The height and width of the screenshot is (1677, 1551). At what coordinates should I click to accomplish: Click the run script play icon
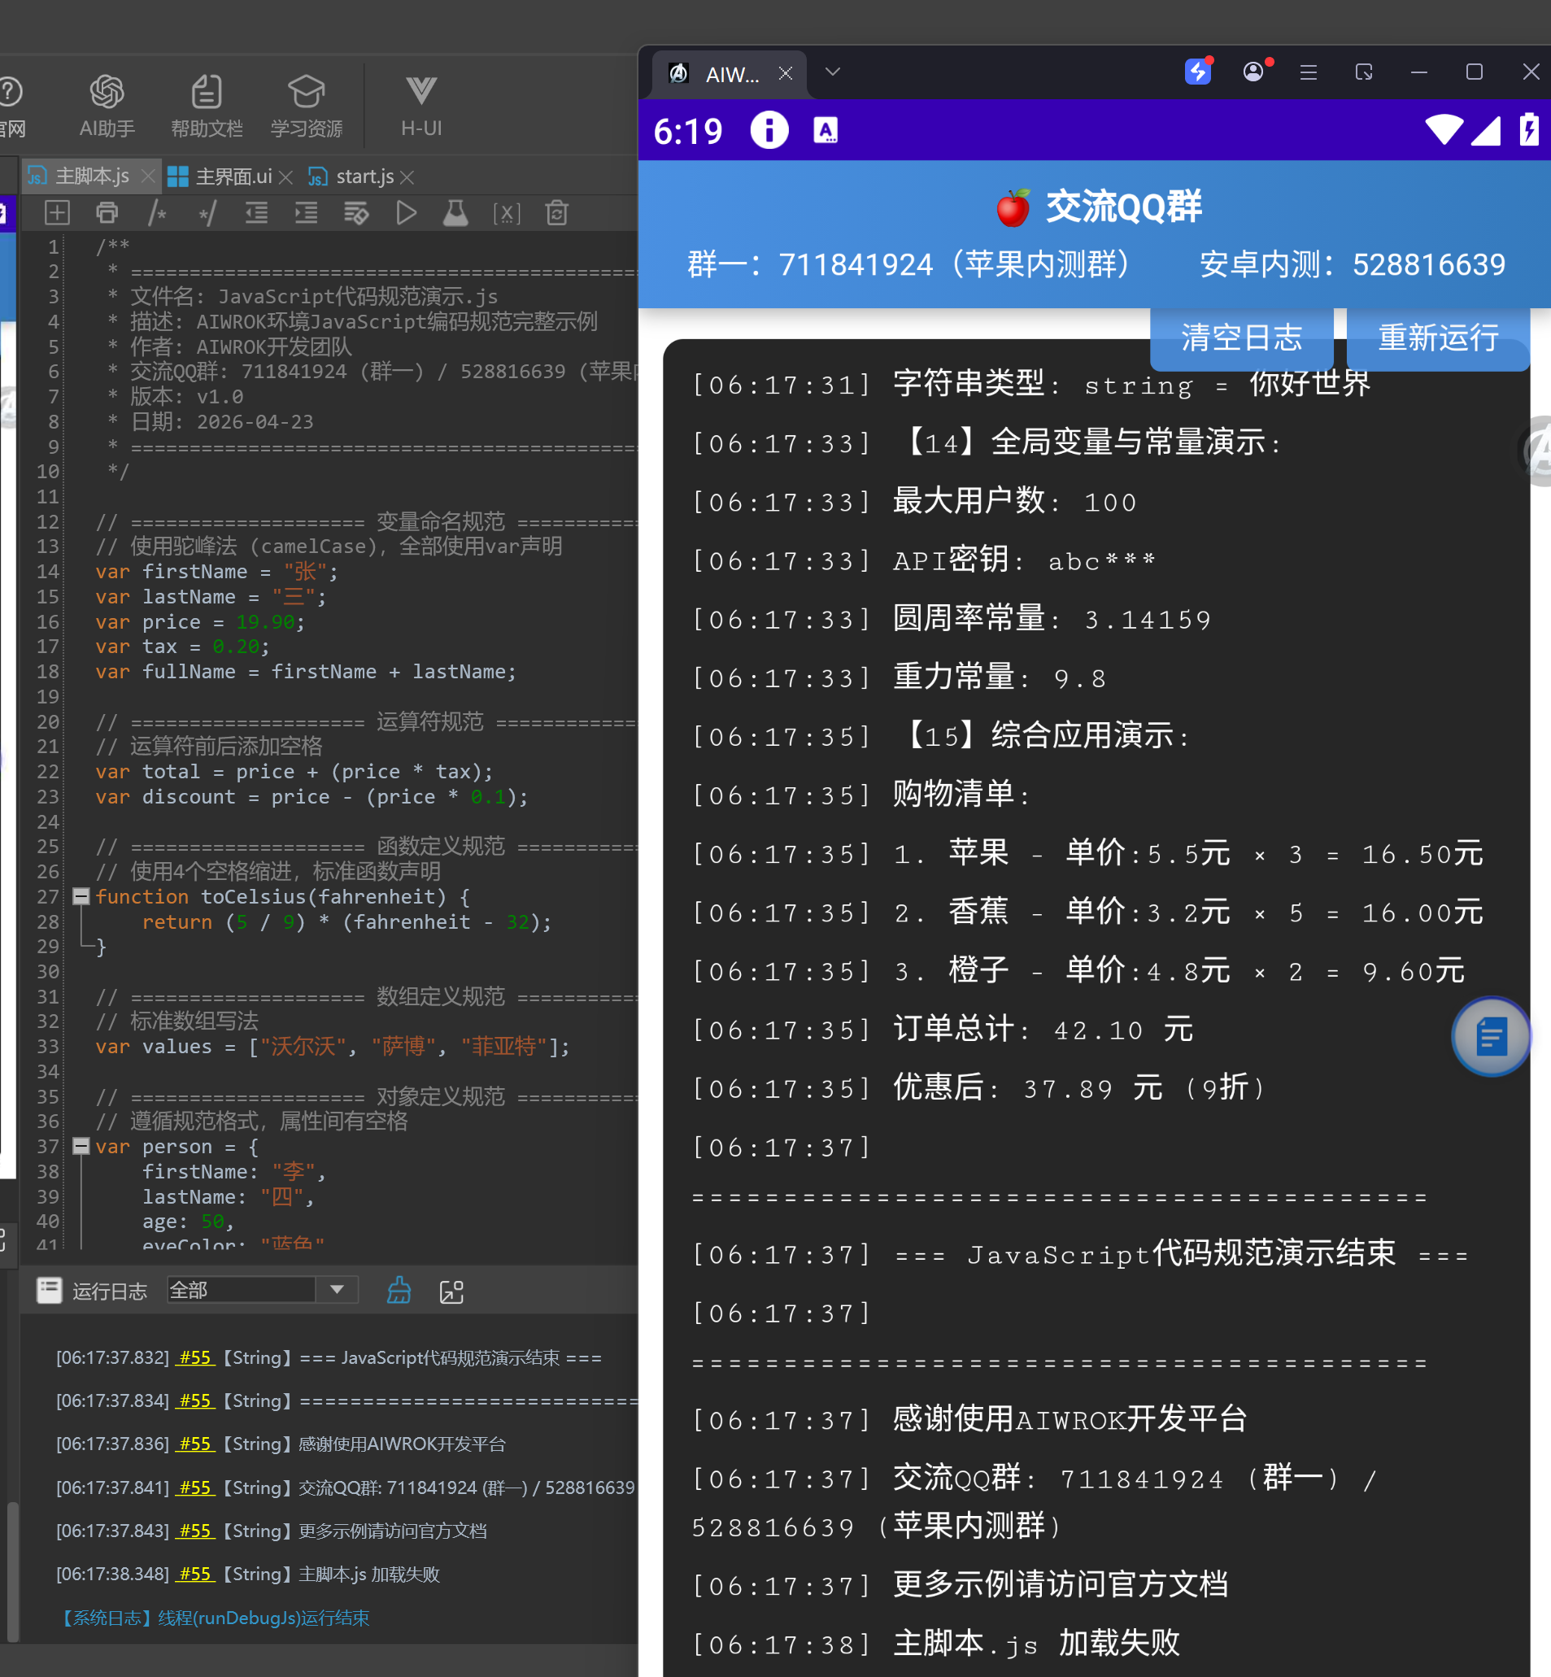(406, 213)
